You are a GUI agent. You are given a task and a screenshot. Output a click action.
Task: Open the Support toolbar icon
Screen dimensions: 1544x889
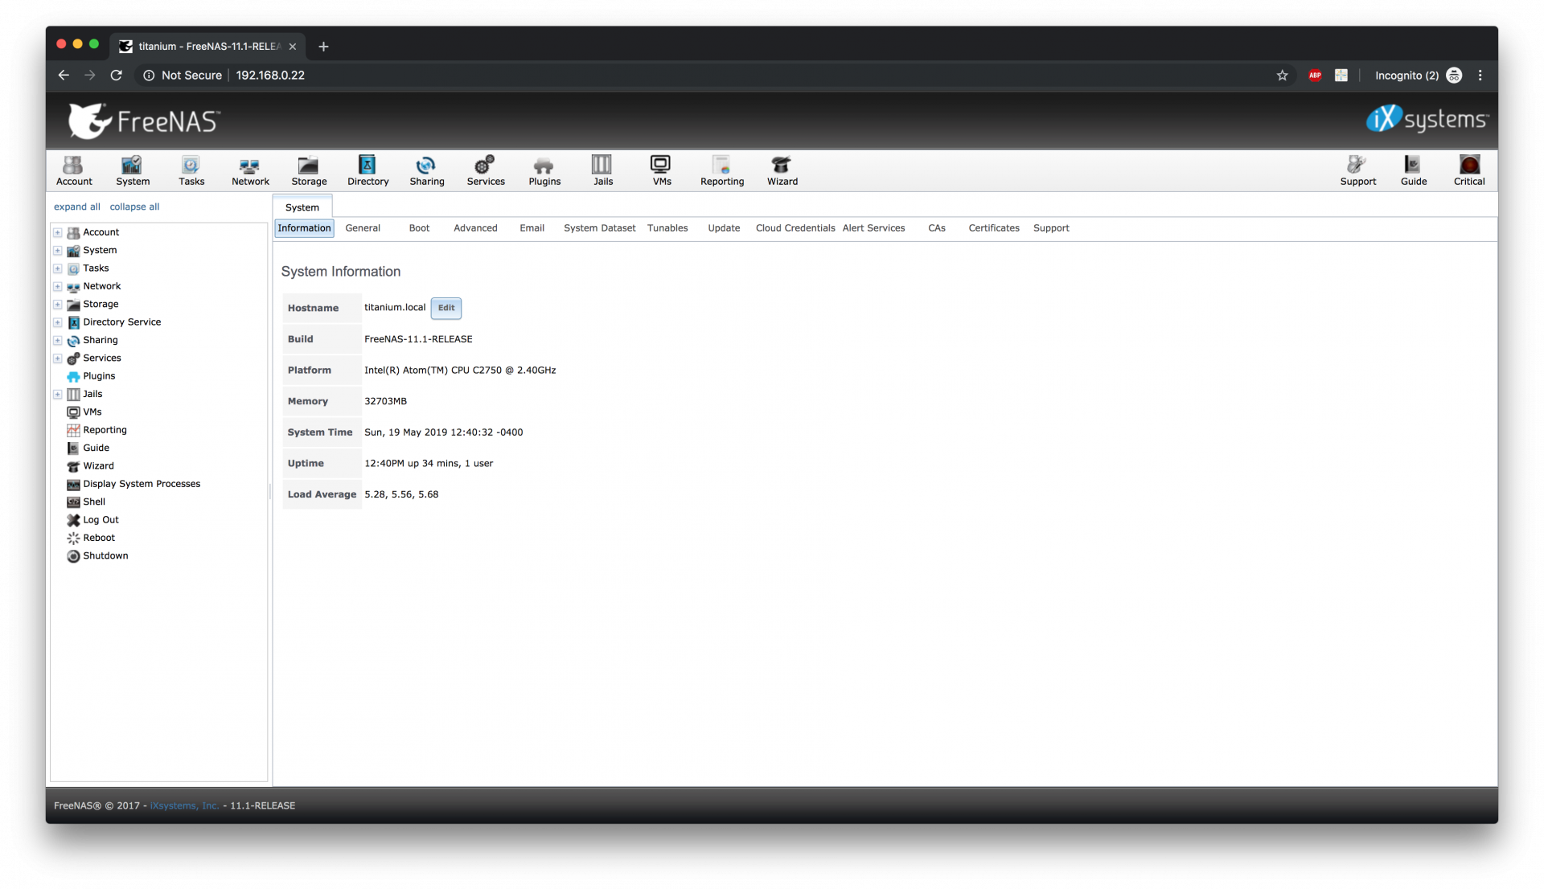[1358, 170]
